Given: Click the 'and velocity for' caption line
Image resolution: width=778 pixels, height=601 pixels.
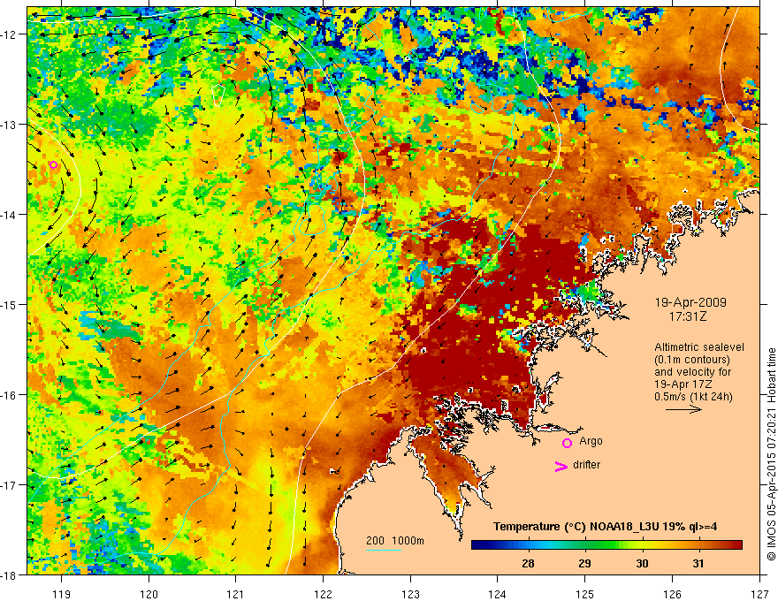Looking at the screenshot, I should click(692, 372).
